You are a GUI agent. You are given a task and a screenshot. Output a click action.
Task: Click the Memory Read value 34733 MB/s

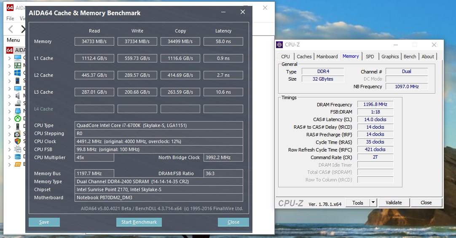94,41
